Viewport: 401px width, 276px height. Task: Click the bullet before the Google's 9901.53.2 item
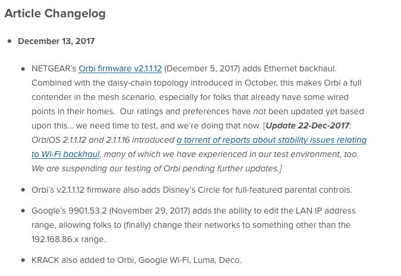point(23,211)
